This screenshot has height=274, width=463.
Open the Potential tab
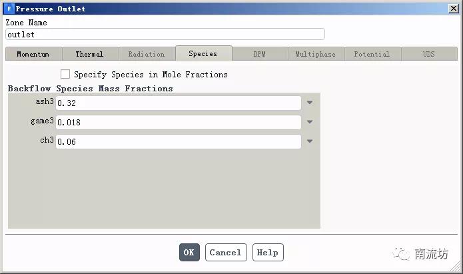[372, 54]
